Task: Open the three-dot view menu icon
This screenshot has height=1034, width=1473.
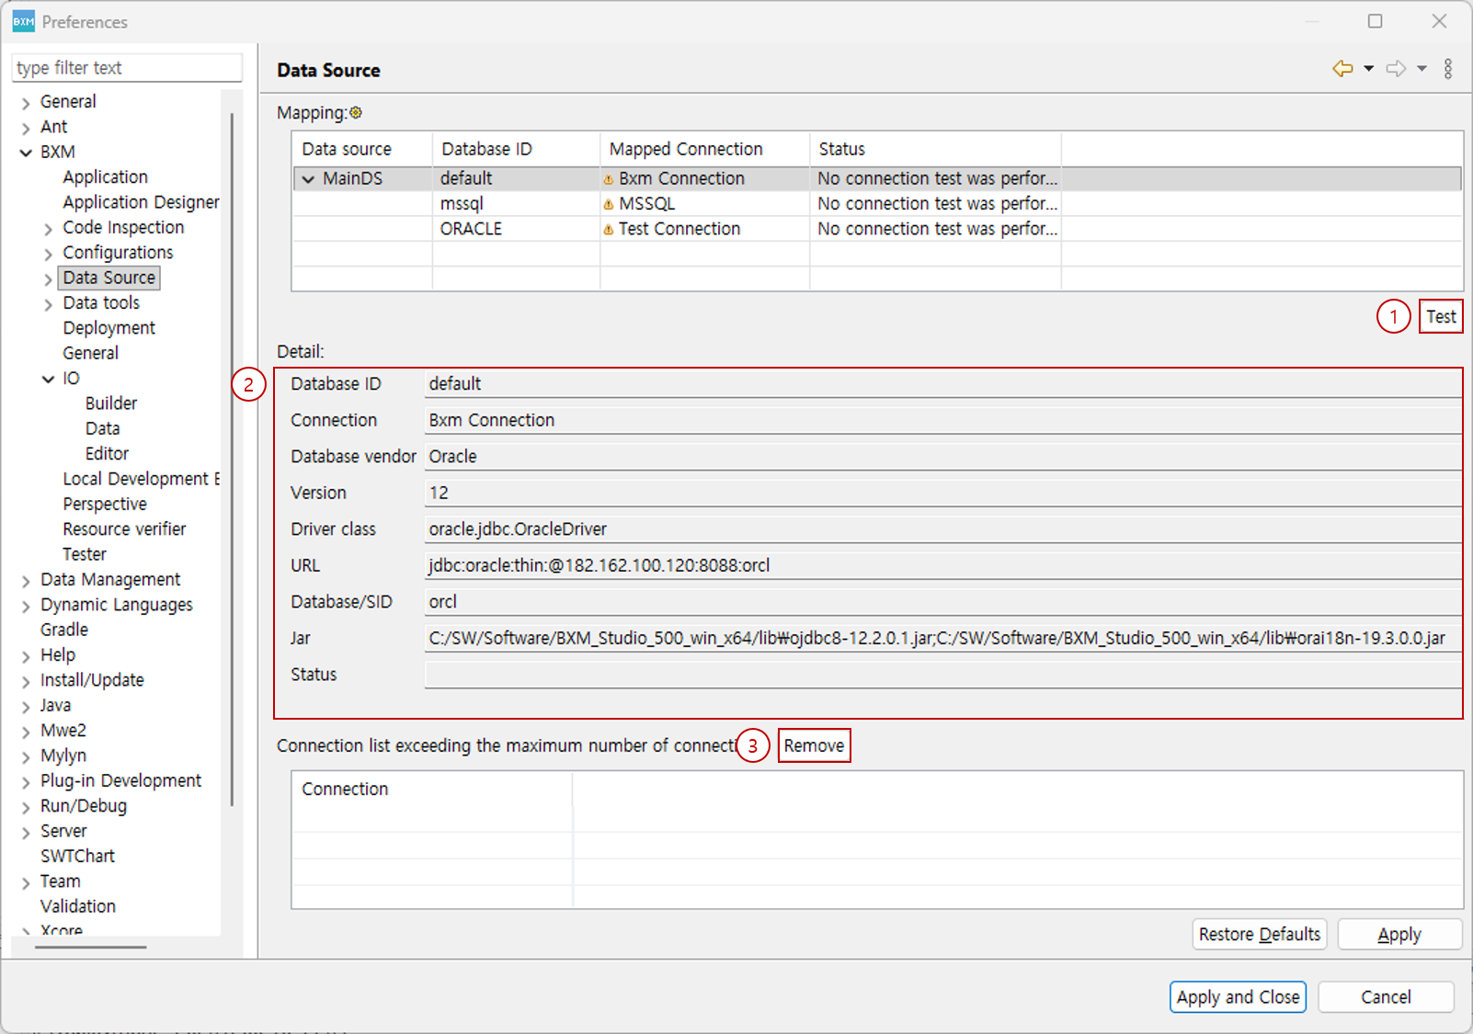Action: point(1448,69)
